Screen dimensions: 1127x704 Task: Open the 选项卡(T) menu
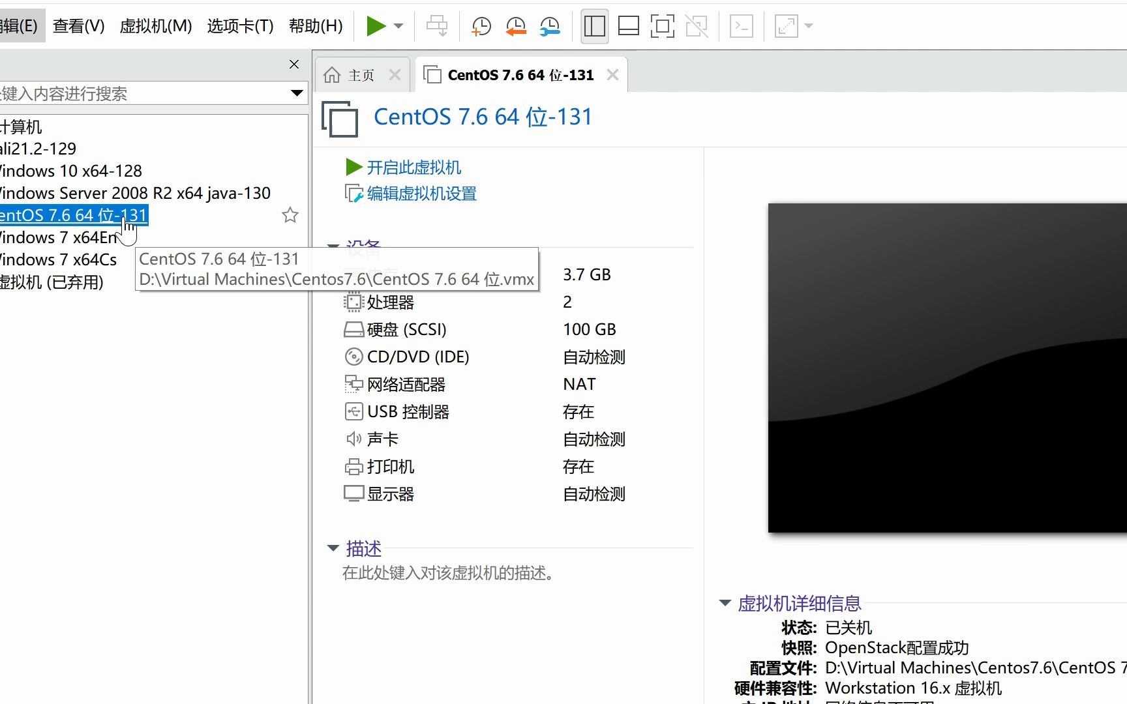[240, 26]
